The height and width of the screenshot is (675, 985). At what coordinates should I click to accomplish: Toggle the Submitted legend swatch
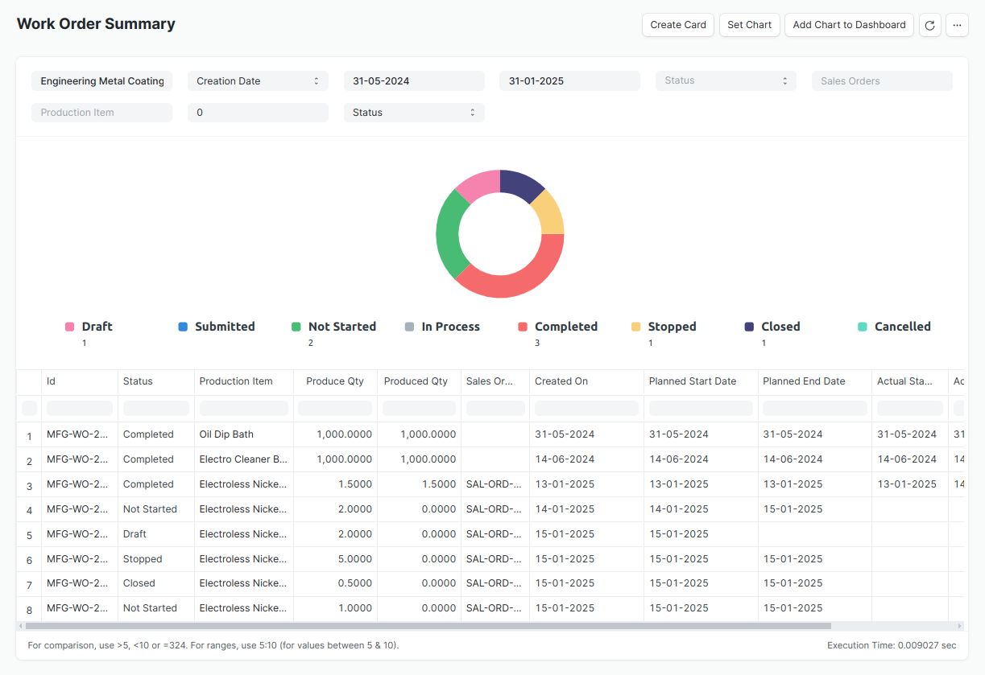(183, 327)
